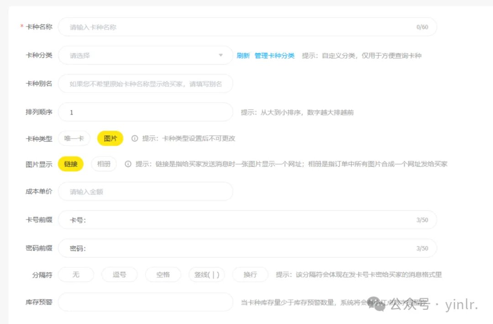This screenshot has width=493, height=324.
Task: Select 逗号 as the separator
Action: point(120,275)
